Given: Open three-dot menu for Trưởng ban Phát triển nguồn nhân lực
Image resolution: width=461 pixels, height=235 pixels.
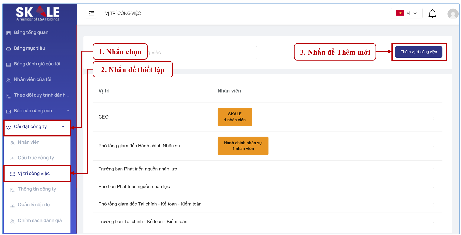Looking at the screenshot, I should [x=433, y=170].
